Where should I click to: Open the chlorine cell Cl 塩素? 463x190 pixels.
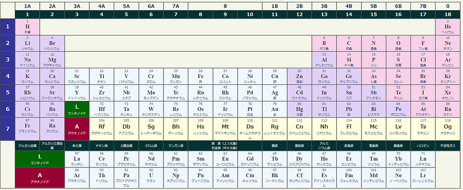423,60
